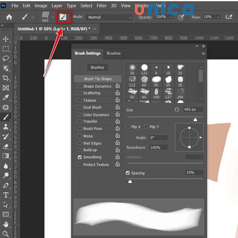Select the Object Selection tool

tap(6, 69)
